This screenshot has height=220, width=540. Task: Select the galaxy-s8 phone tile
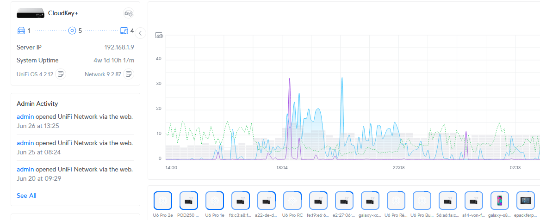click(x=500, y=201)
